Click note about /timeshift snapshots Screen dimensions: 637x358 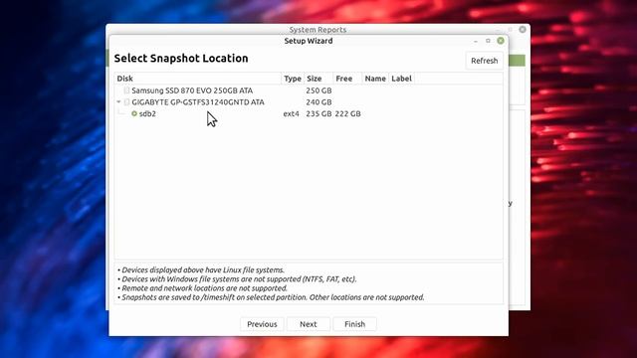[x=271, y=297]
